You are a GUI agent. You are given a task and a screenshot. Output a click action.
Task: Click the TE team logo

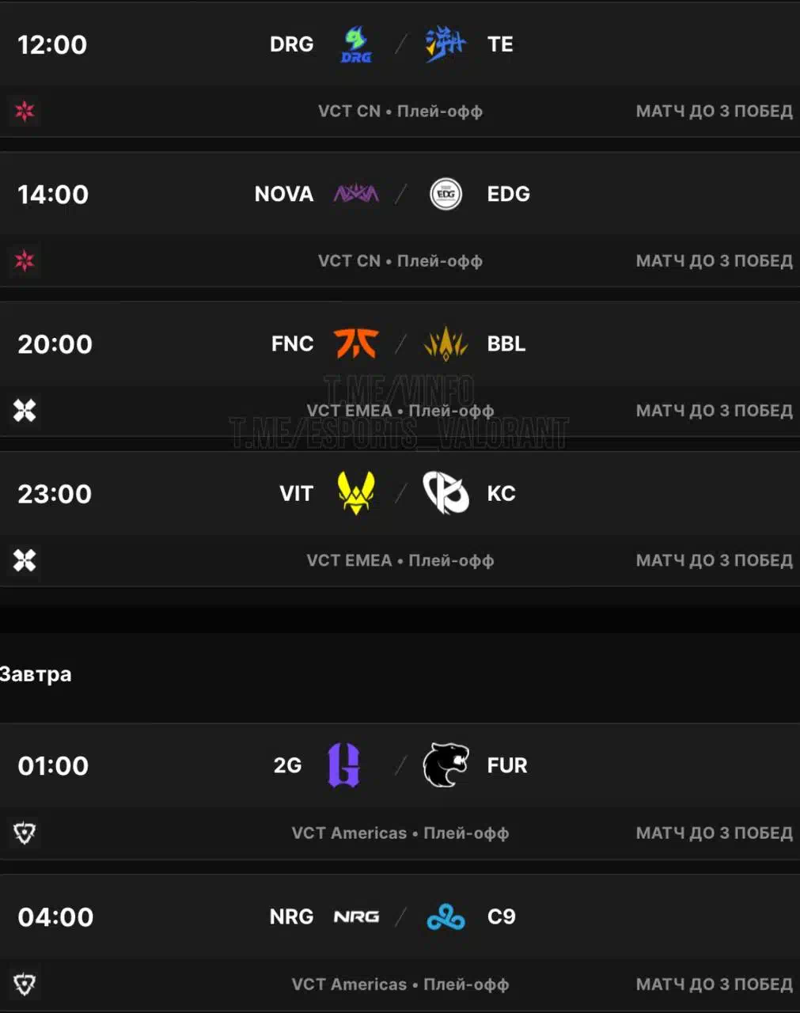coord(445,44)
